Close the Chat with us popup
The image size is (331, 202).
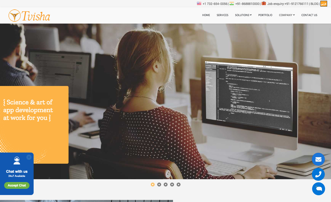[x=29, y=157]
